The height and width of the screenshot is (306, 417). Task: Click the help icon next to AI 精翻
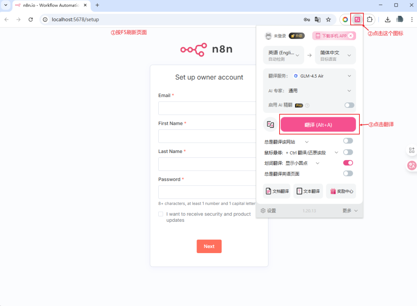point(307,105)
